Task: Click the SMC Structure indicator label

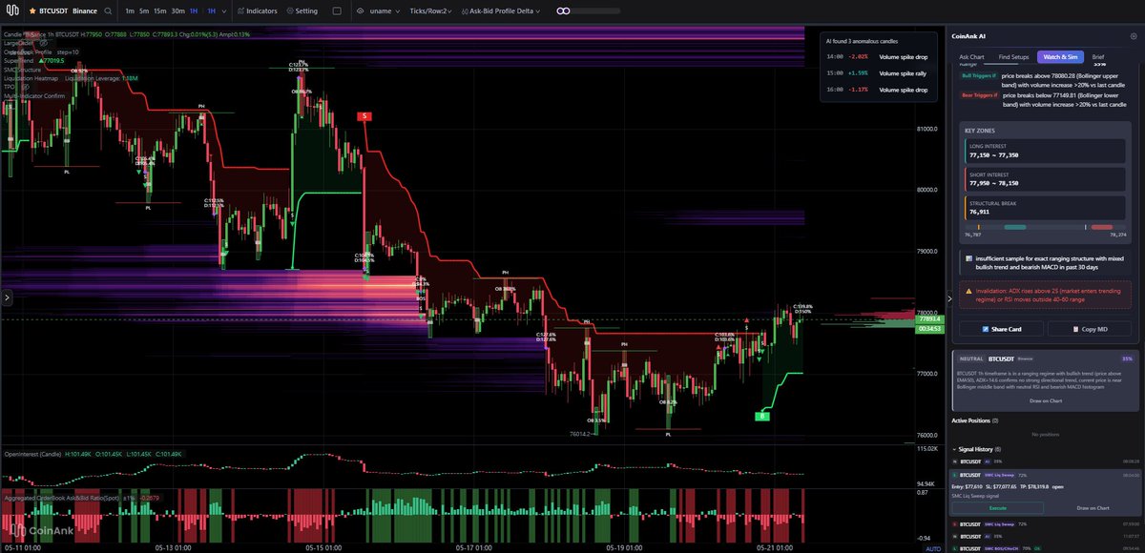Action: pyautogui.click(x=23, y=70)
